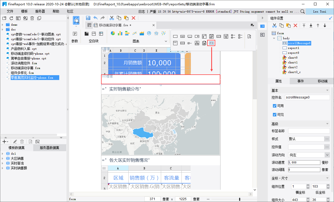
Task: Click red delete icon in component settings
Action: [x=295, y=25]
